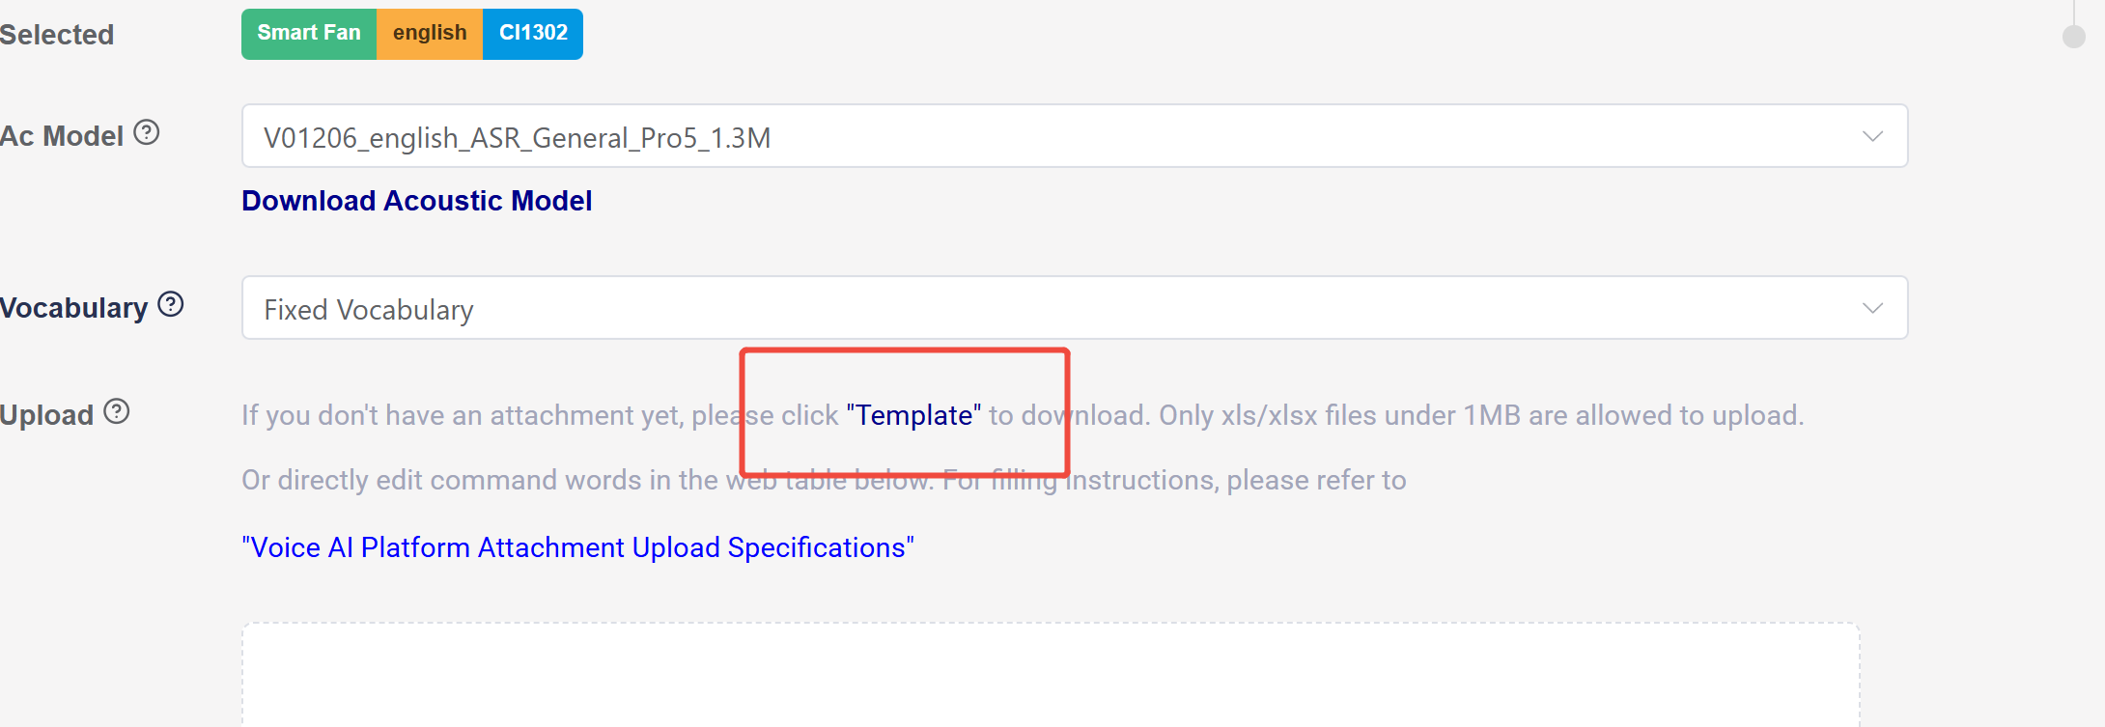Open Voice AI Platform Attachment Upload Specifications
Viewport: 2105px width, 727px height.
point(577,547)
